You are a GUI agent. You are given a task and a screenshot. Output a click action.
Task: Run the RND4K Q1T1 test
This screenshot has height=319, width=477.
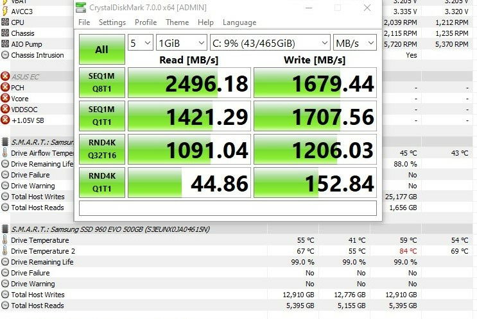point(102,183)
